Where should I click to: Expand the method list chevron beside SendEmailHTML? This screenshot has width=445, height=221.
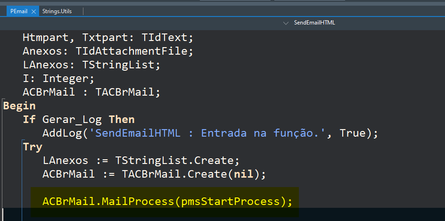pyautogui.click(x=286, y=23)
